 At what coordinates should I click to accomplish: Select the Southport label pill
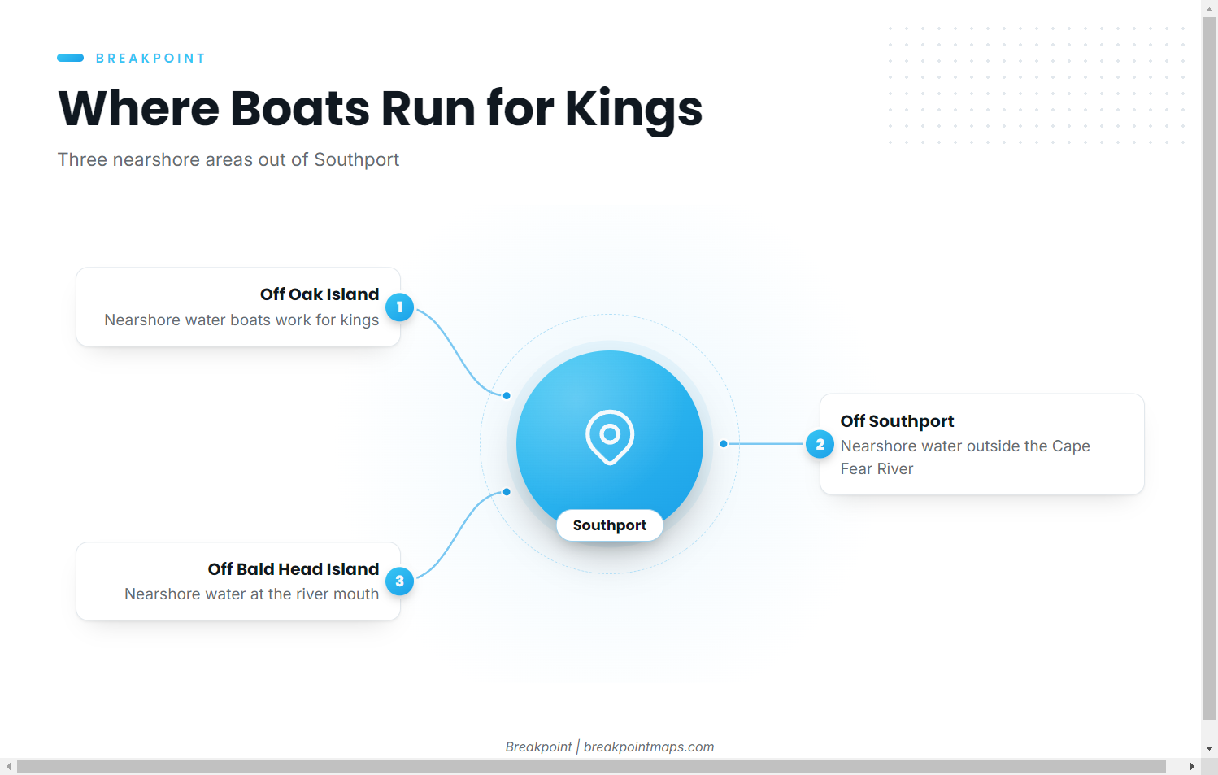click(610, 525)
